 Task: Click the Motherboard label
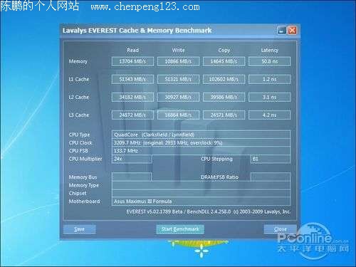pyautogui.click(x=84, y=201)
